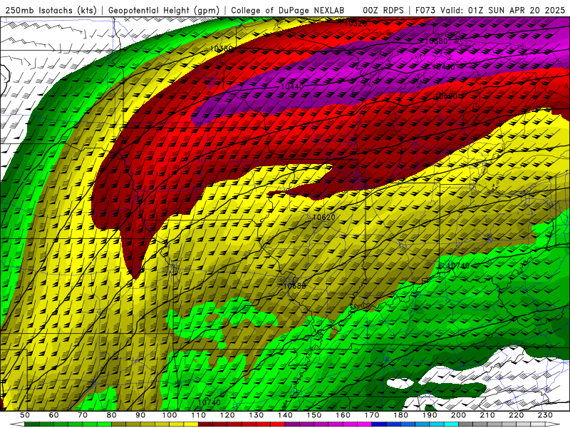Click the 50 kts color scale label
Screen dimensions: 570x428
click(25, 415)
